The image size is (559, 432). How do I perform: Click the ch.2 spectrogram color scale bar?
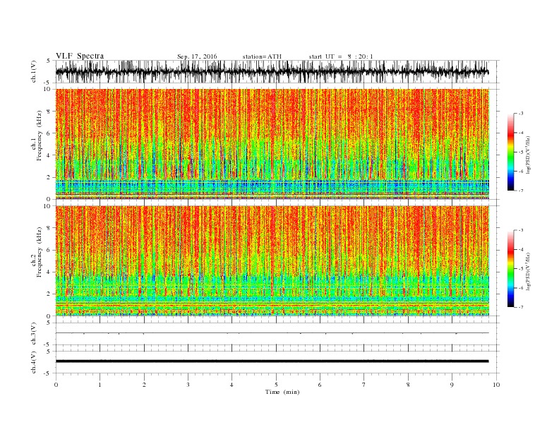pos(510,269)
